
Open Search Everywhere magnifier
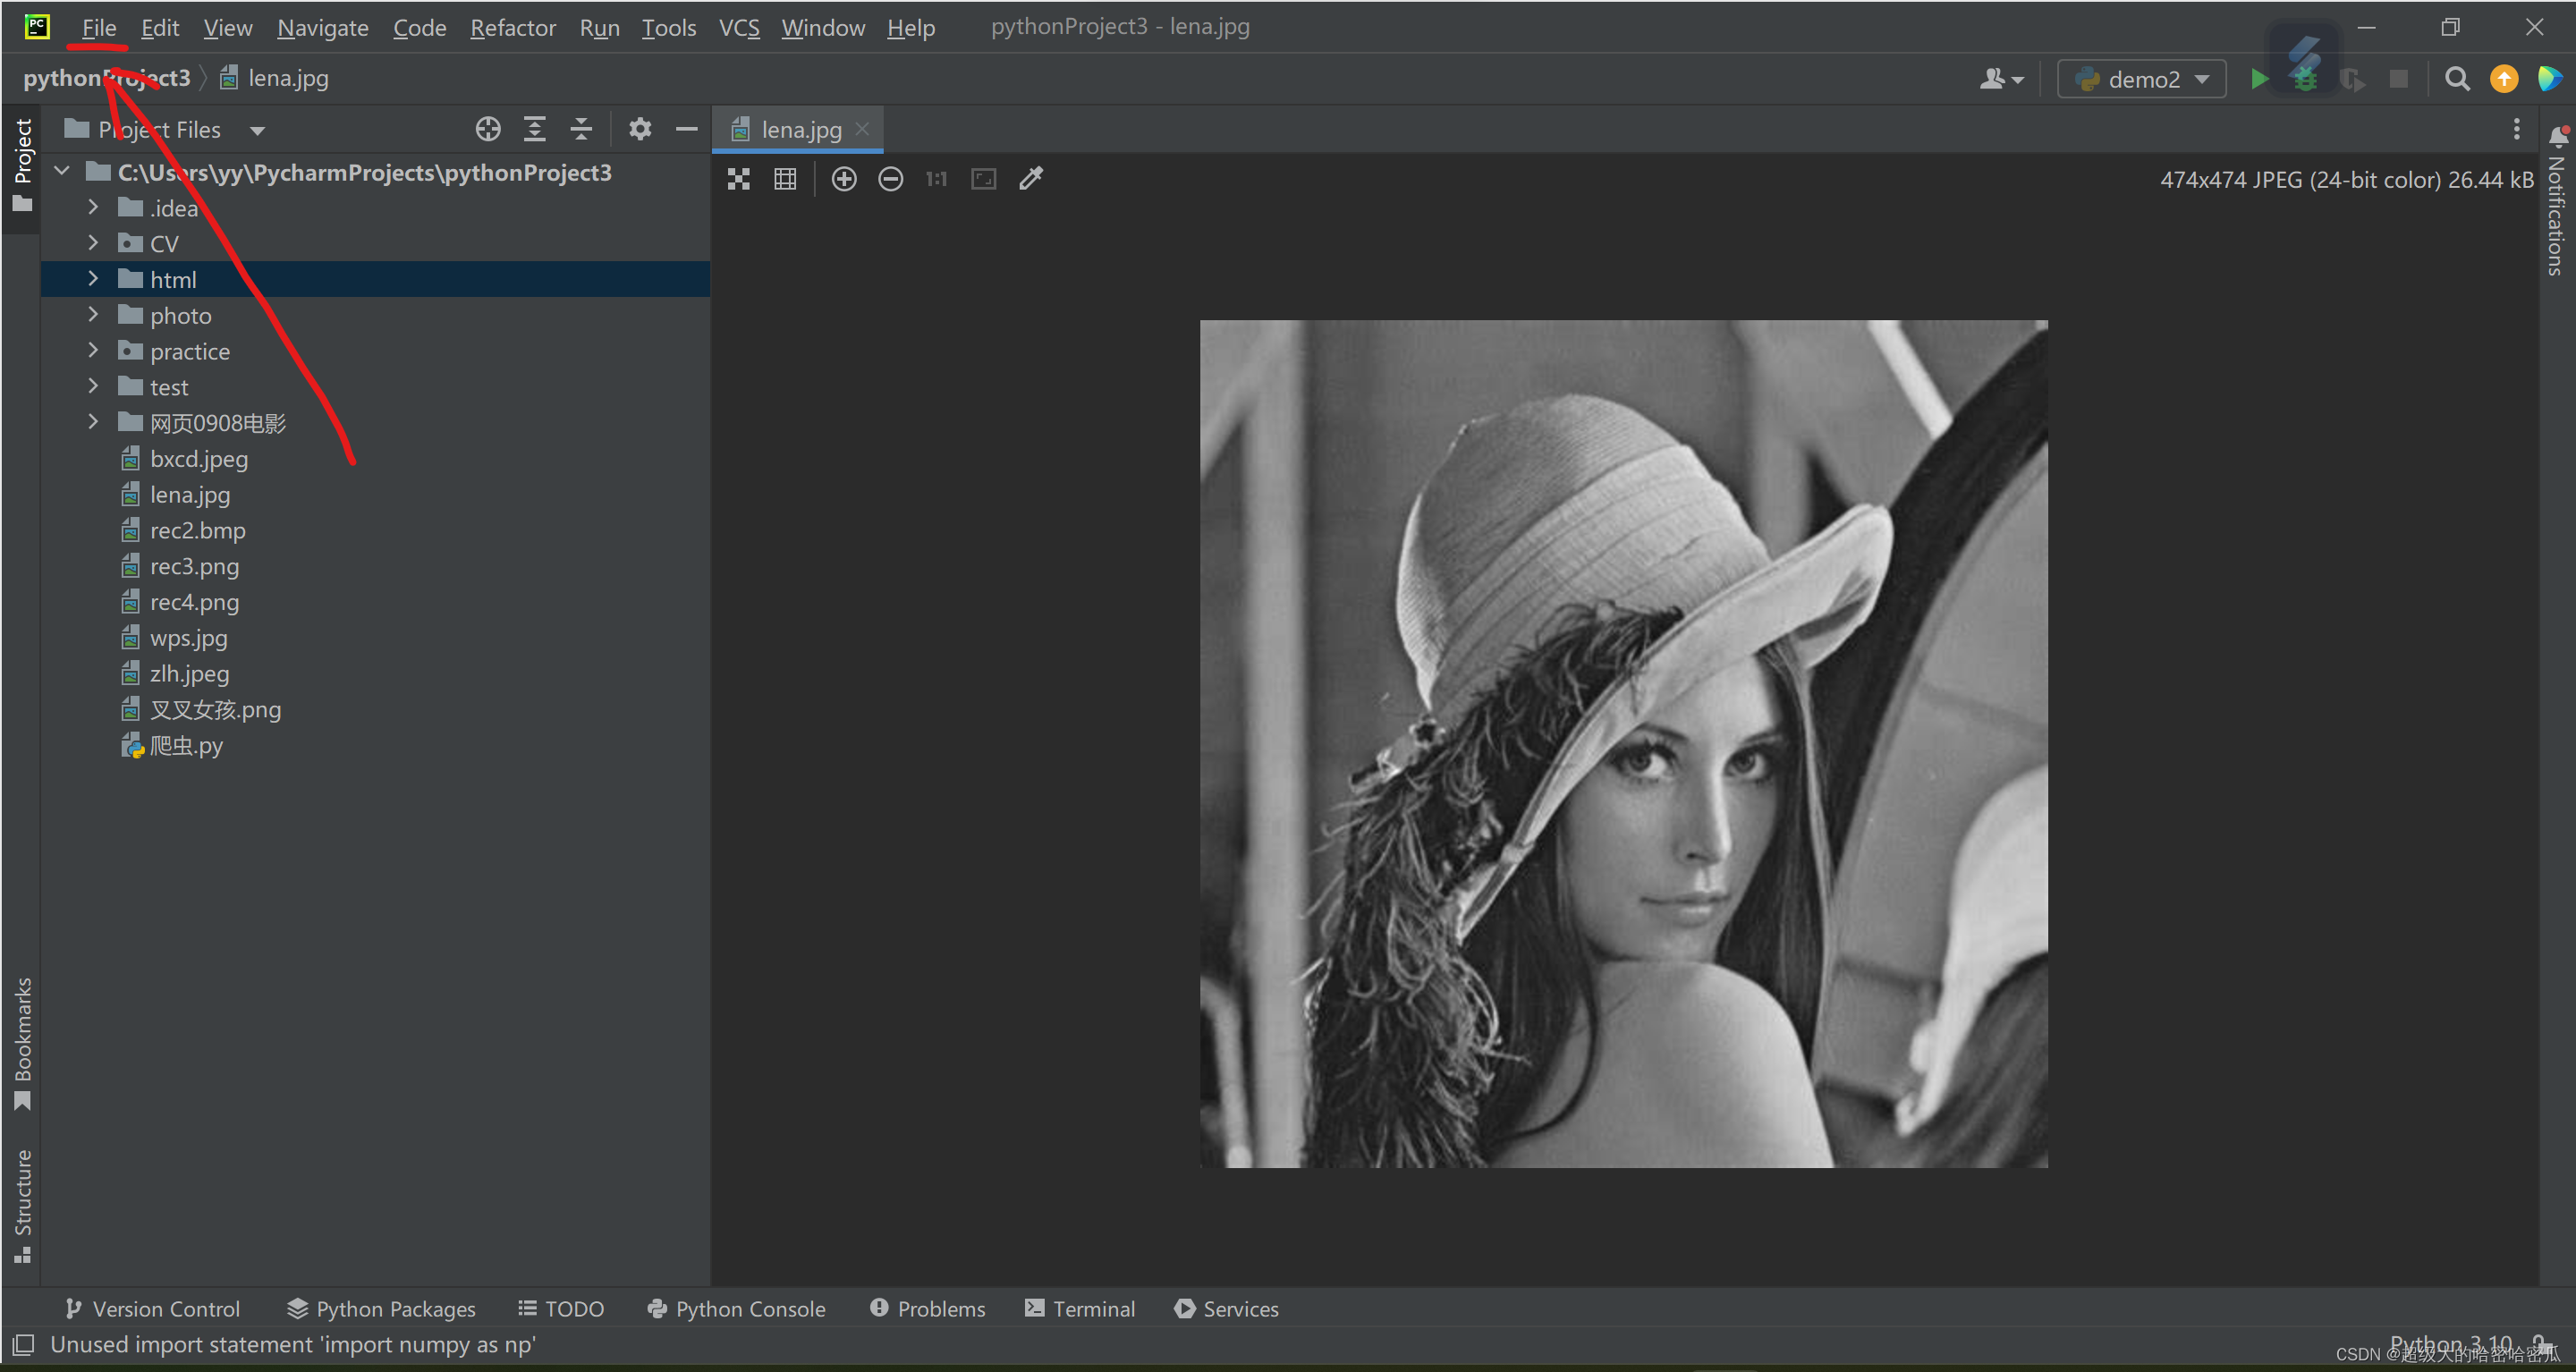click(x=2457, y=79)
